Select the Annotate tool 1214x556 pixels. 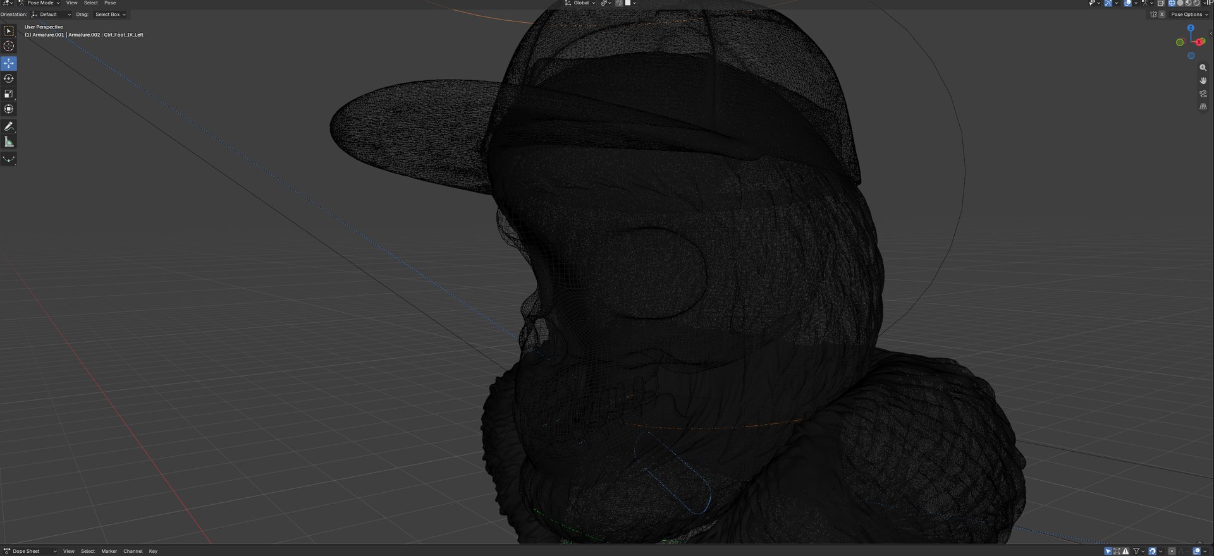9,126
